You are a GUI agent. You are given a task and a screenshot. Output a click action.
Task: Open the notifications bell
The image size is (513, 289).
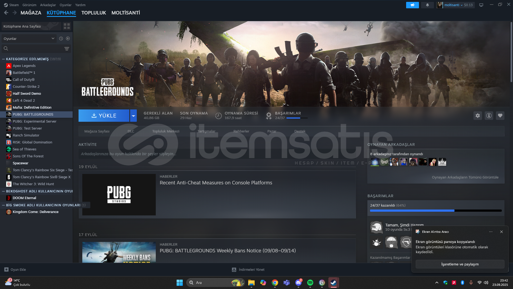[428, 5]
